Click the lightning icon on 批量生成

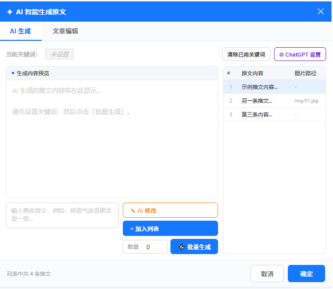(182, 247)
